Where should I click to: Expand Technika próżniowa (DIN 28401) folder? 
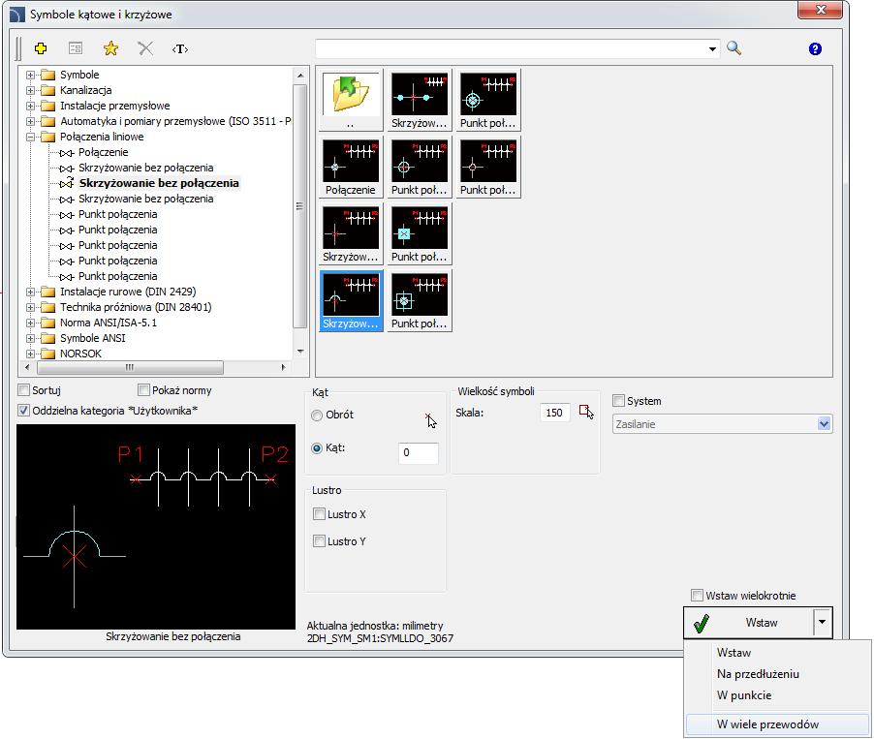31,307
